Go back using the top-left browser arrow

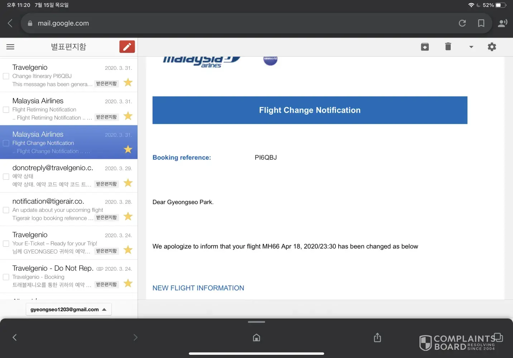(x=10, y=23)
